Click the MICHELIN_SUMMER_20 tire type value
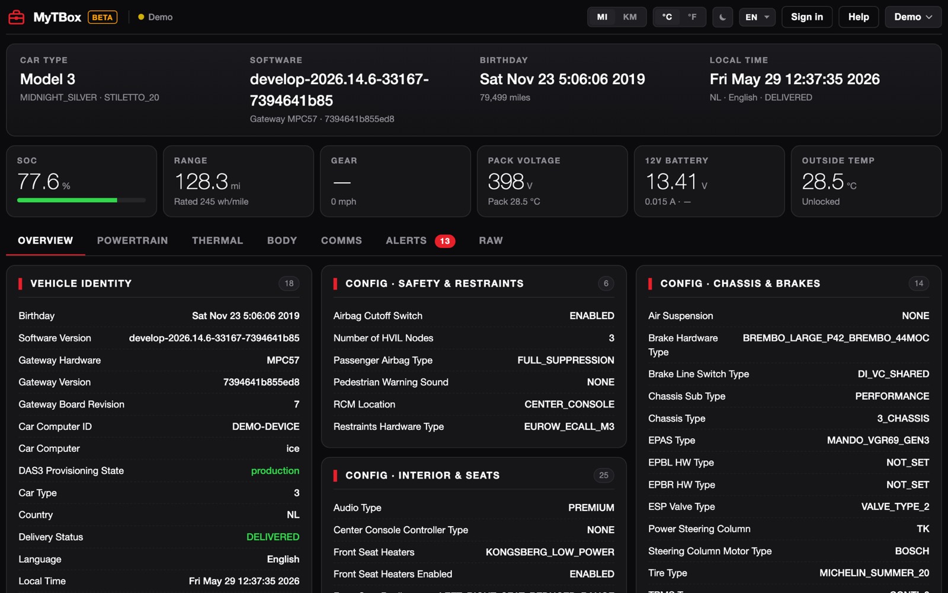The width and height of the screenshot is (948, 593). pyautogui.click(x=875, y=573)
